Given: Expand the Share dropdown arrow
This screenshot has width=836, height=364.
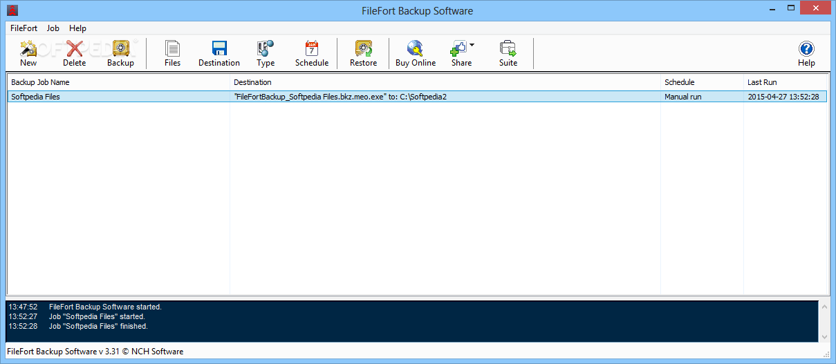Looking at the screenshot, I should click(472, 46).
